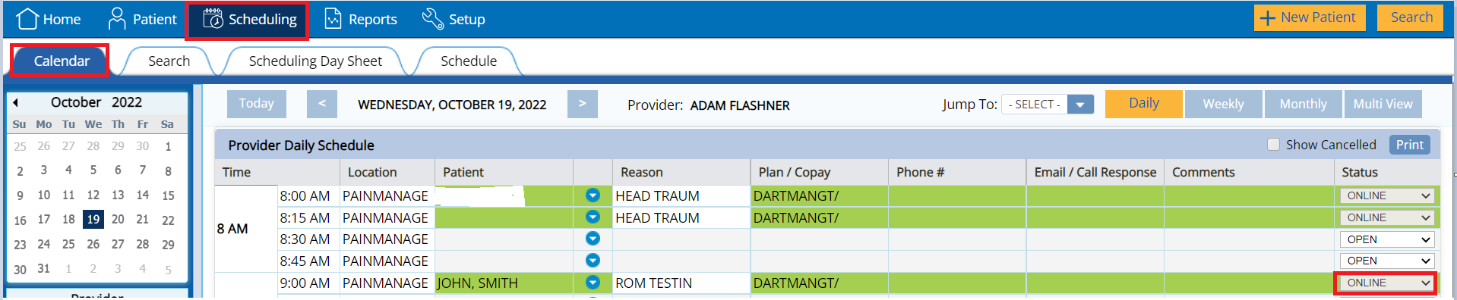Select October 28 in mini calendar
Image resolution: width=1457 pixels, height=300 pixels.
click(142, 245)
